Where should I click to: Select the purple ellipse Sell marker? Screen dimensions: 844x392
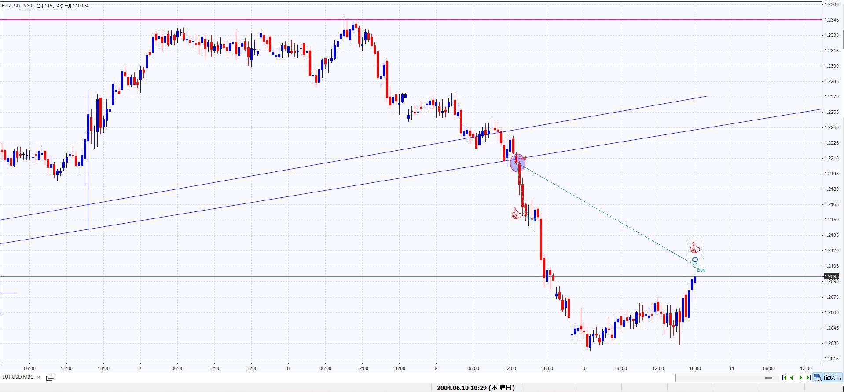click(517, 163)
